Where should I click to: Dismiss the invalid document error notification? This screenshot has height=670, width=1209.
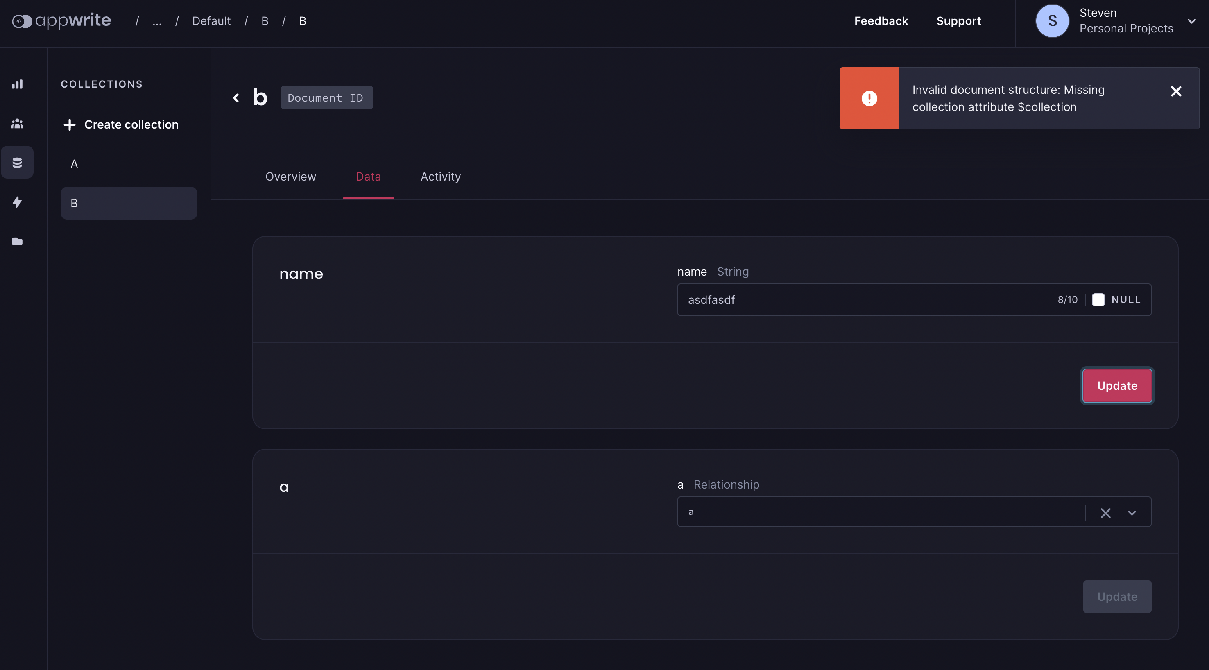click(1176, 91)
